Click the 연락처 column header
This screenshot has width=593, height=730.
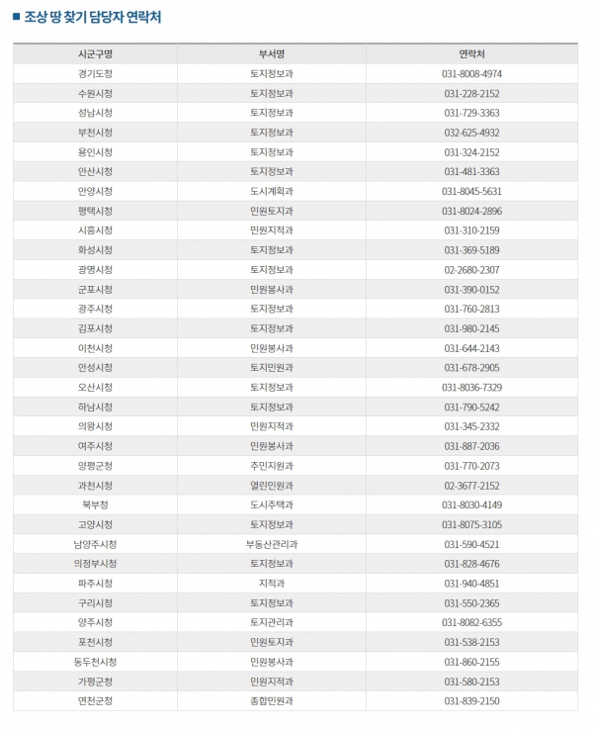471,54
